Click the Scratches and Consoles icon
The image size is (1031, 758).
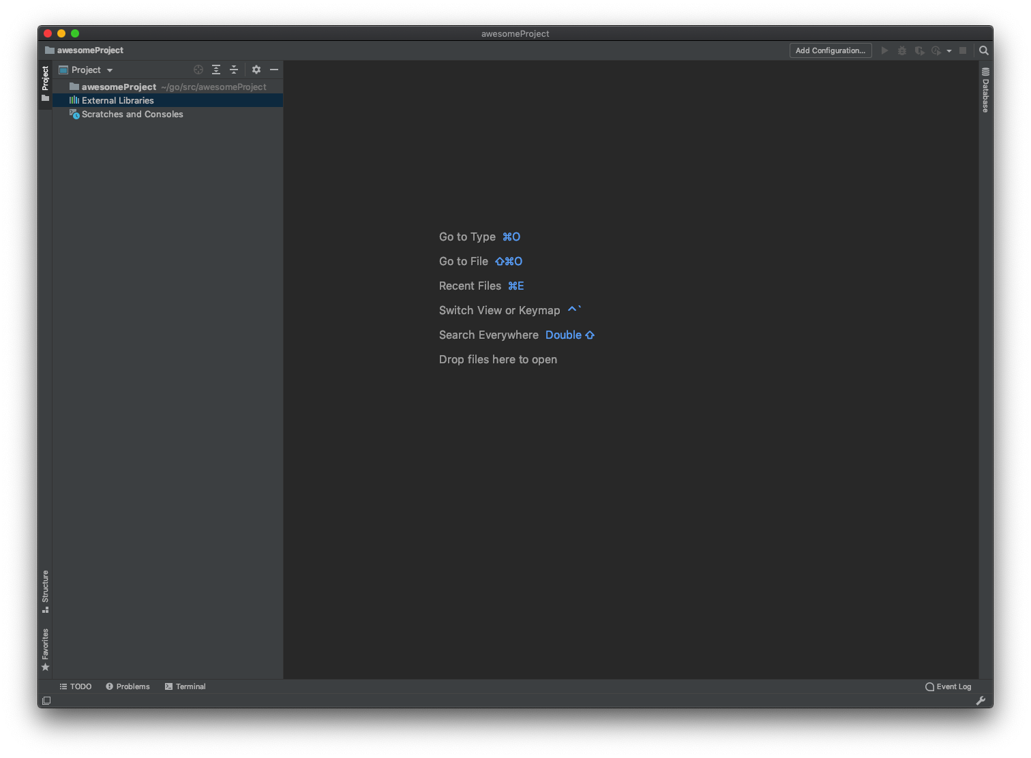[x=74, y=114]
